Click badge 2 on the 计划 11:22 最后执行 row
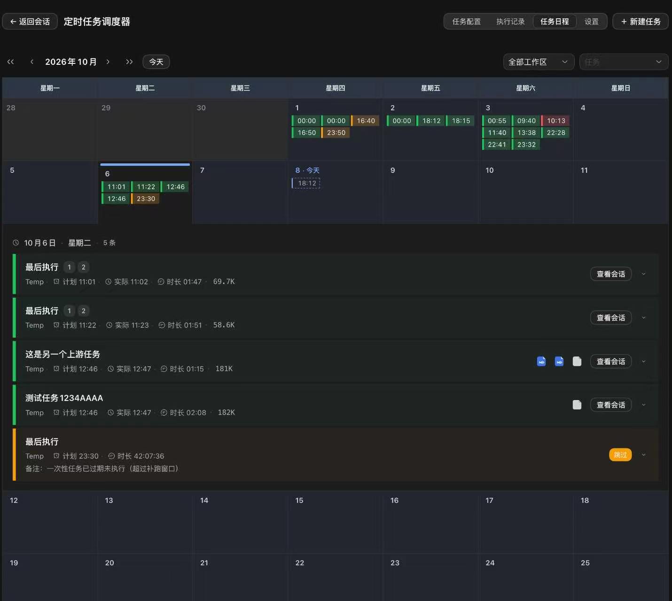 coord(84,311)
